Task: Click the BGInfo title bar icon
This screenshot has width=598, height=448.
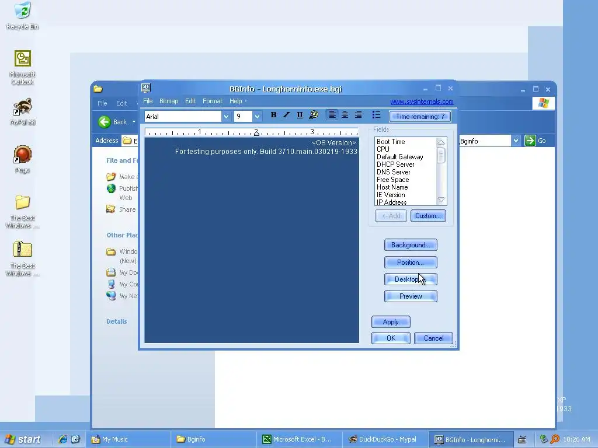Action: click(x=146, y=89)
